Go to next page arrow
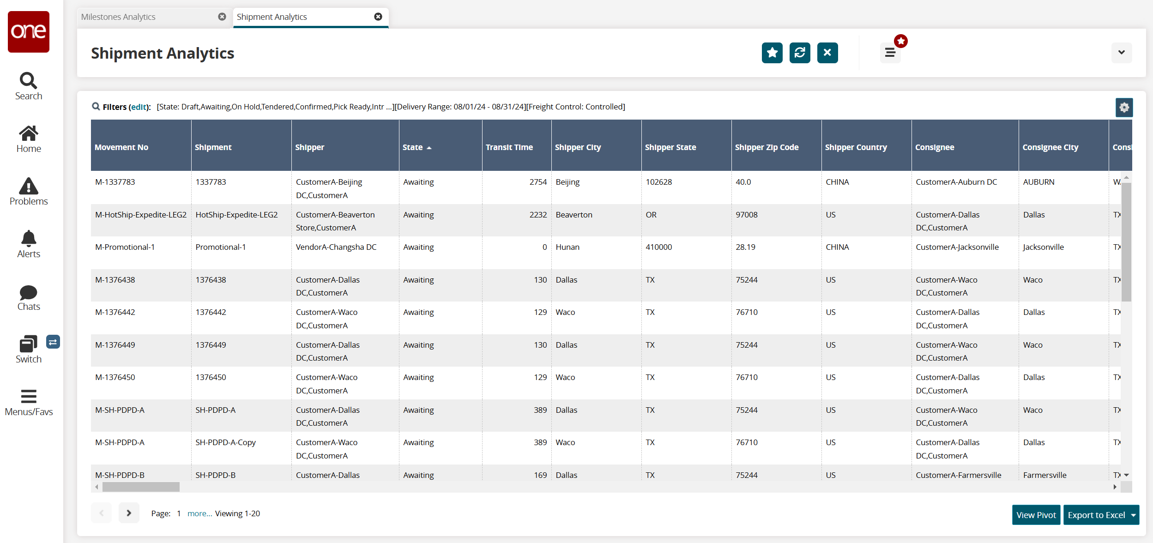Image resolution: width=1153 pixels, height=543 pixels. tap(129, 513)
